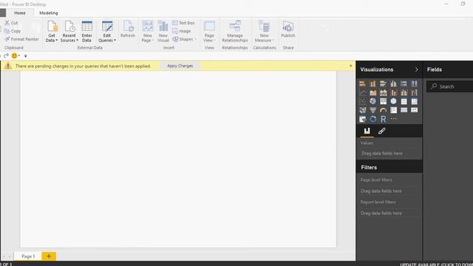Select the Line and stacked column visual
473x266 pixels.
393,92
